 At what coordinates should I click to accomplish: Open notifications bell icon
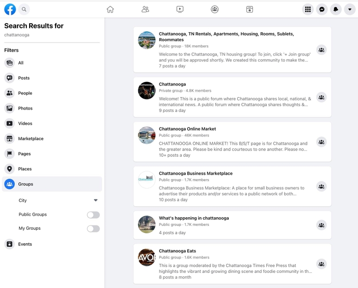pos(336,9)
